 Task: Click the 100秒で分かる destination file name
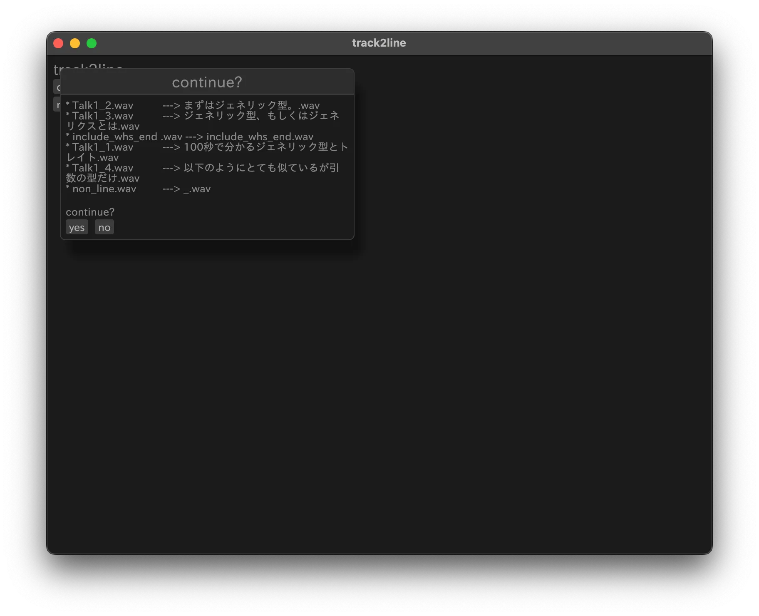pyautogui.click(x=265, y=147)
